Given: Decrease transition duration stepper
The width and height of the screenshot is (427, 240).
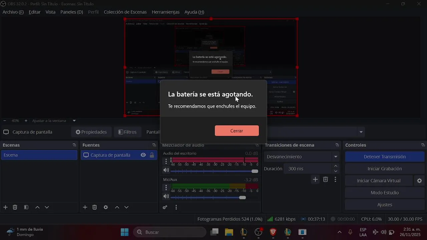Looking at the screenshot, I should (x=336, y=171).
